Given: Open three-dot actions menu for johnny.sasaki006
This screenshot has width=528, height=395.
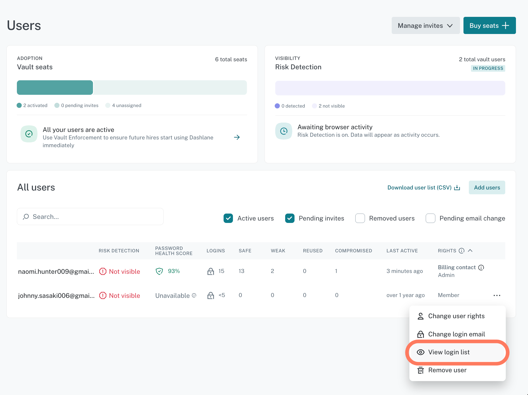Looking at the screenshot, I should (497, 295).
